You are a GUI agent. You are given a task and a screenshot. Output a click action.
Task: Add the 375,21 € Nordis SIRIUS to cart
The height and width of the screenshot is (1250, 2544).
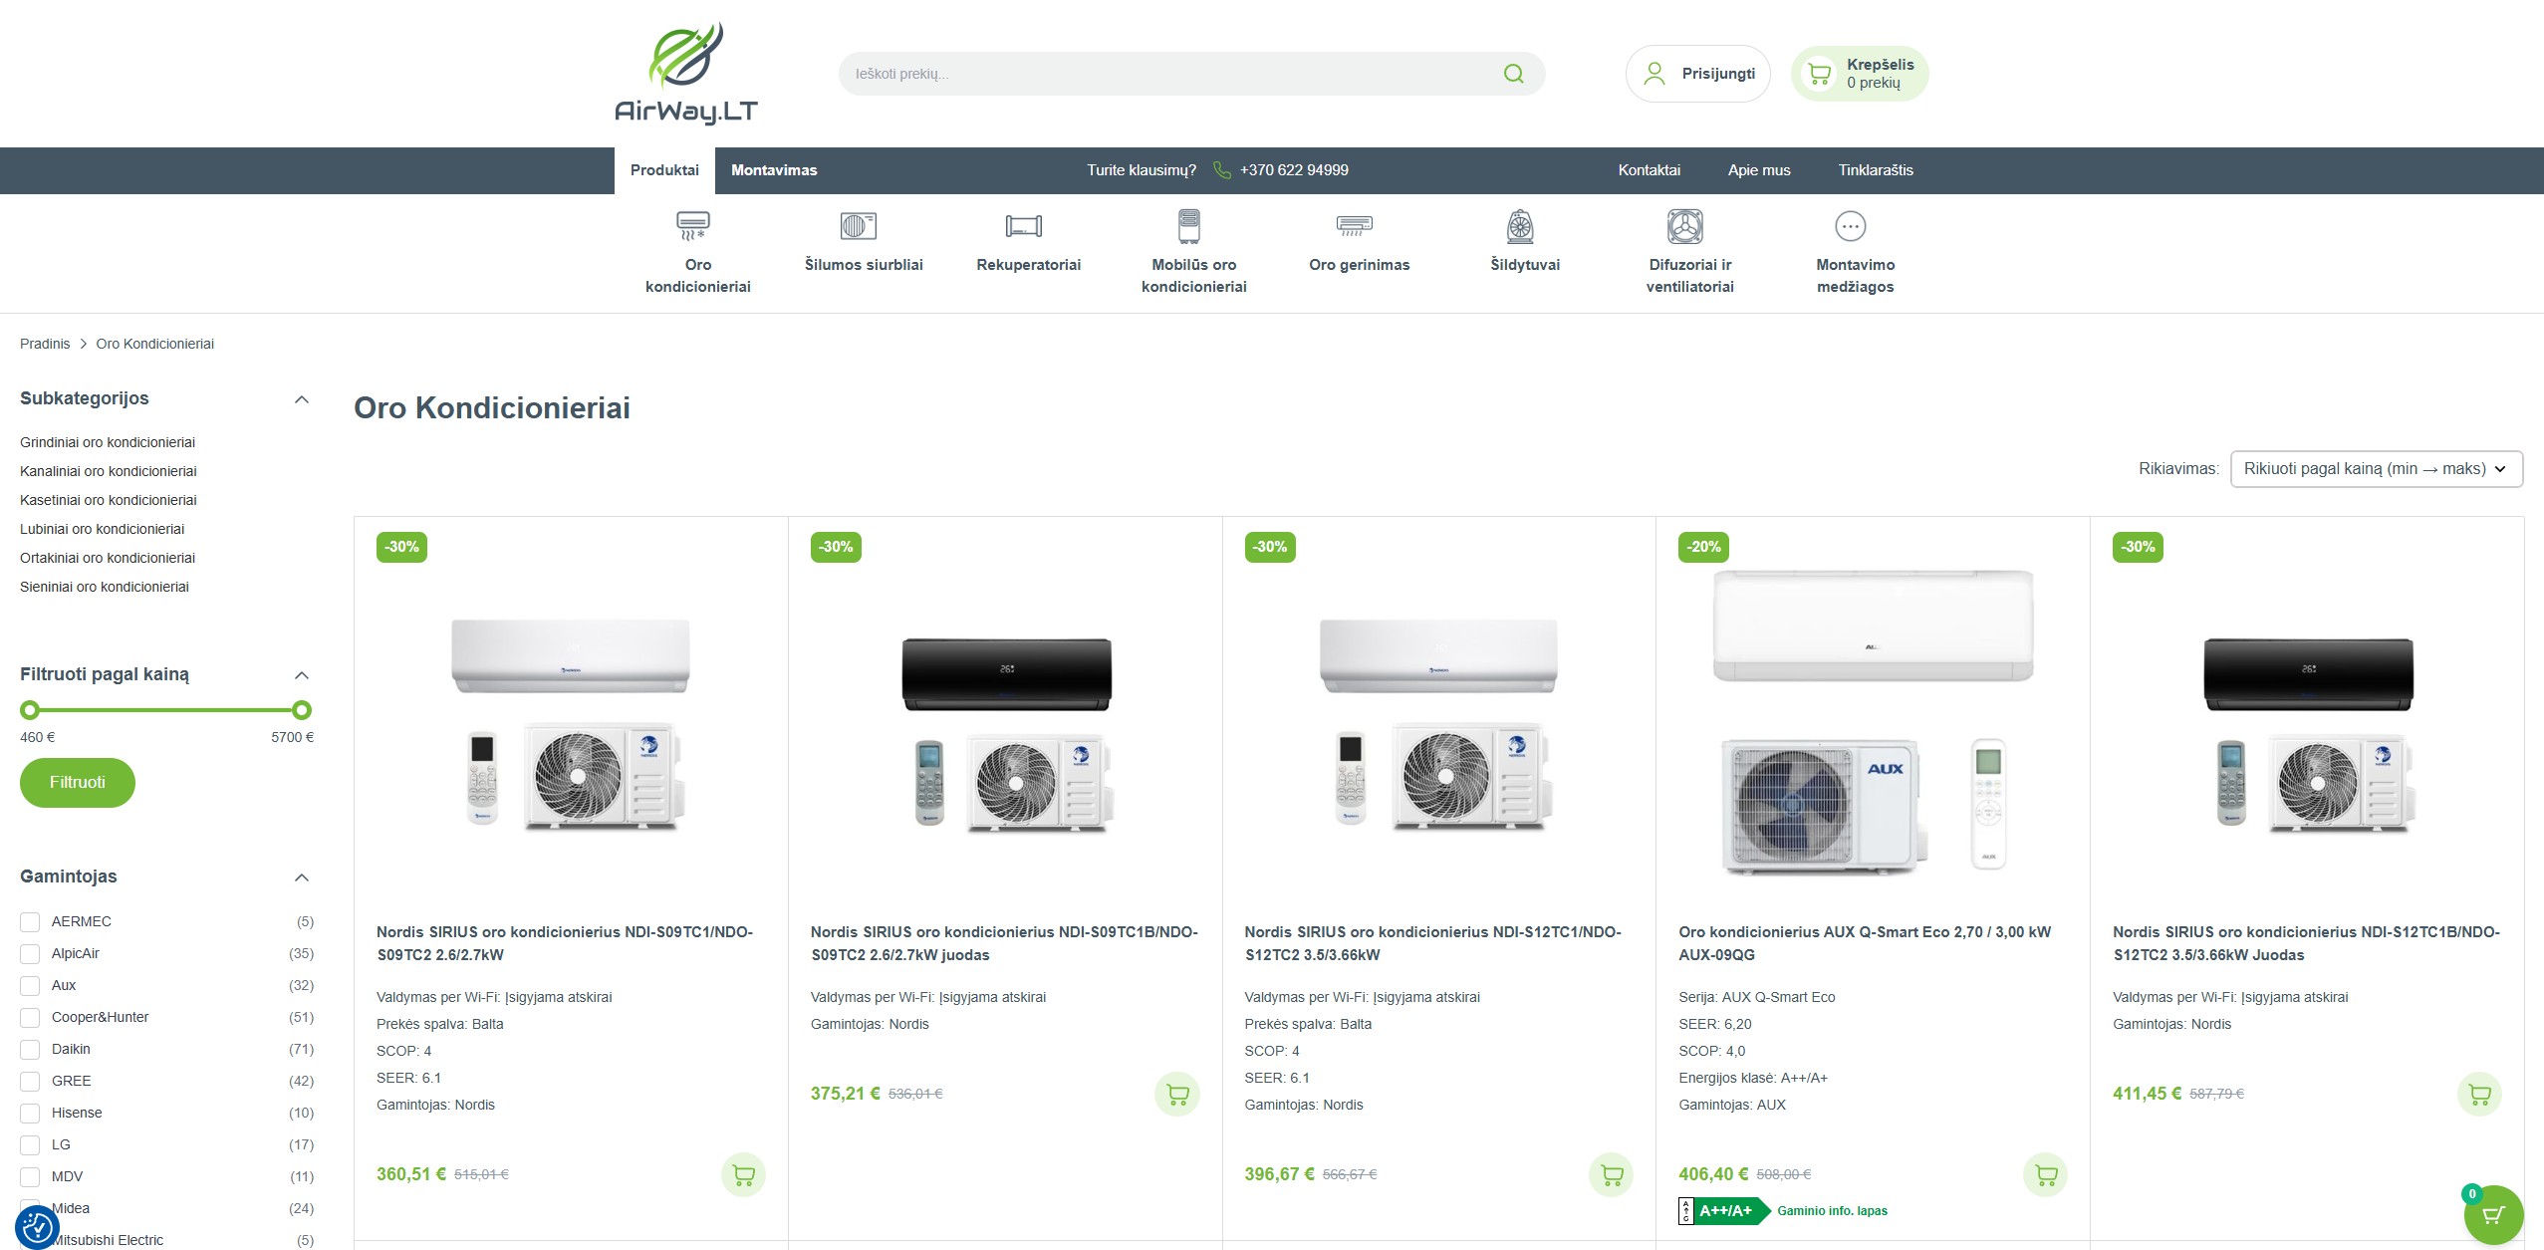point(1177,1095)
